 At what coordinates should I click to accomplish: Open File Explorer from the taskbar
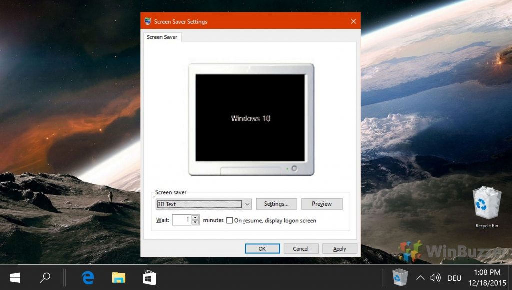[x=119, y=278]
